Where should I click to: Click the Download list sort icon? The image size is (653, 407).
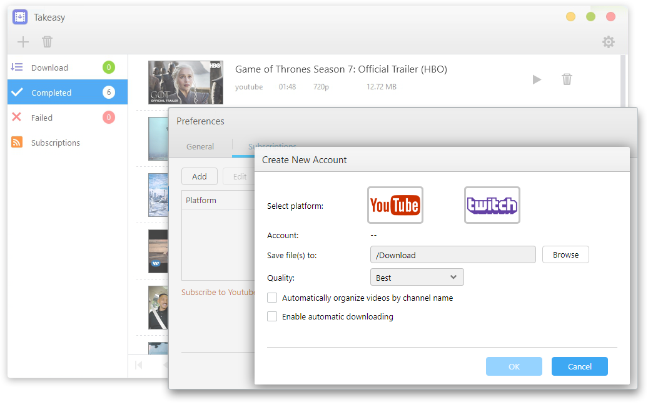tap(17, 67)
